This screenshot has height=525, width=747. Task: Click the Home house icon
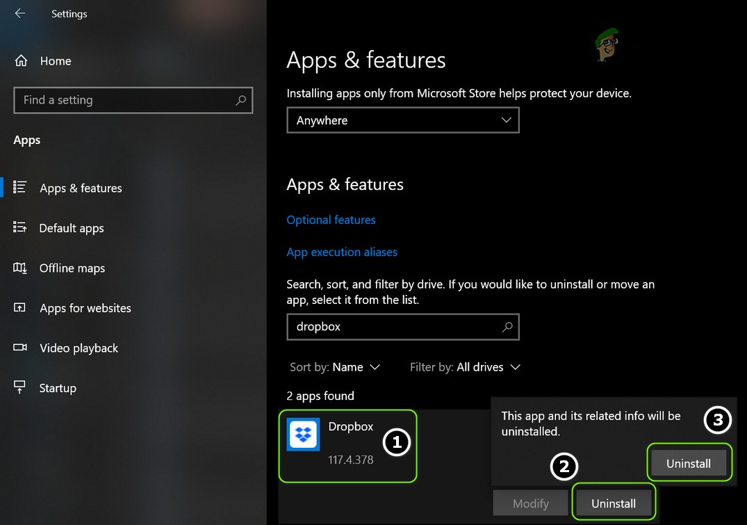tap(21, 60)
